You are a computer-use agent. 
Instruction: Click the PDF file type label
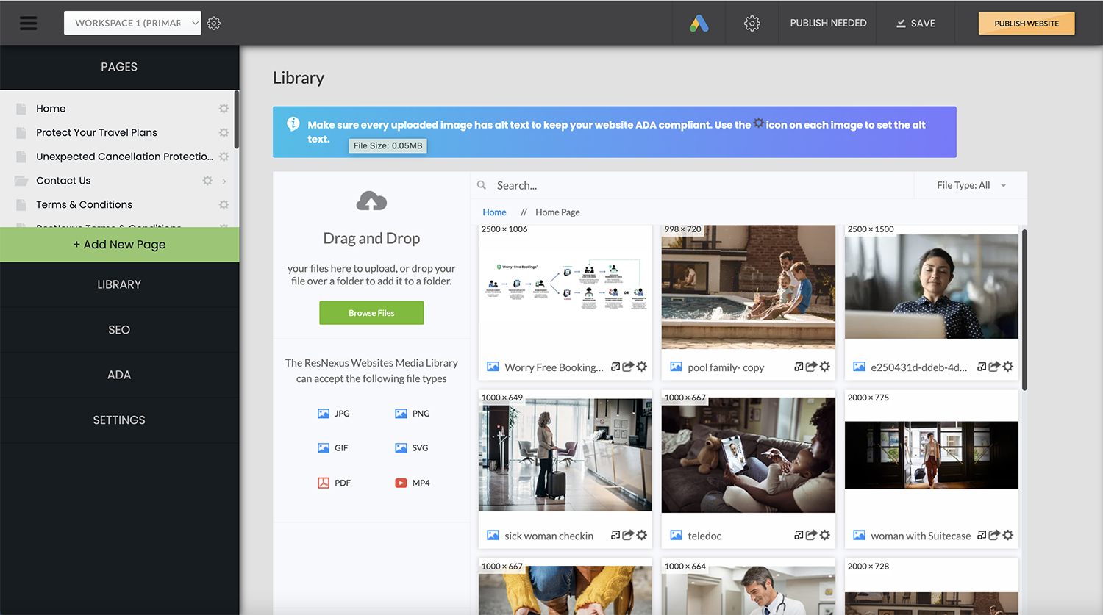[x=343, y=483]
